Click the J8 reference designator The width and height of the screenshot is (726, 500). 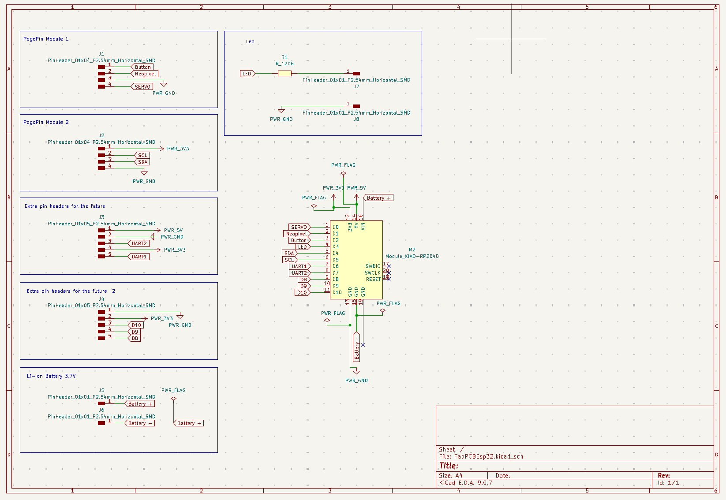pyautogui.click(x=356, y=119)
